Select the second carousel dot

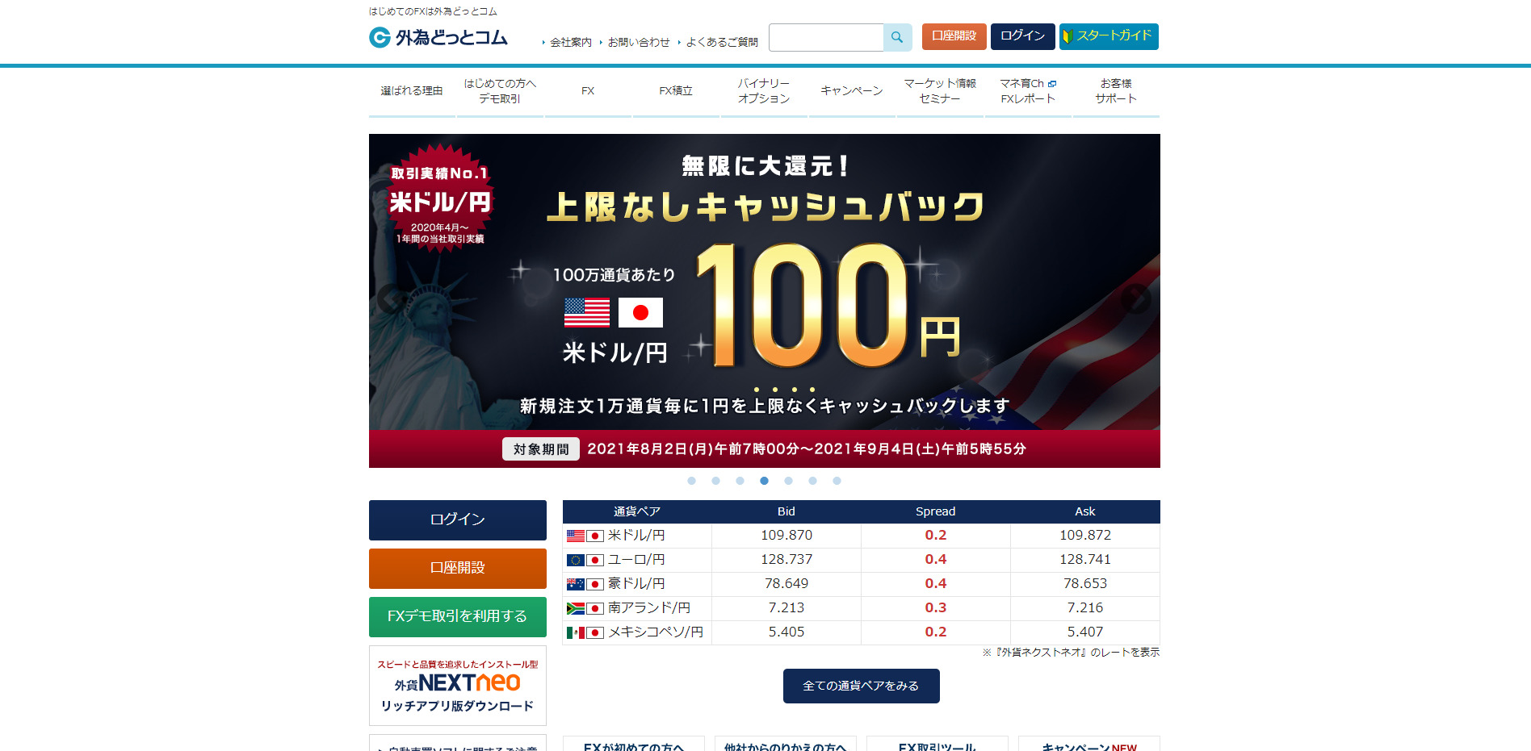[715, 481]
